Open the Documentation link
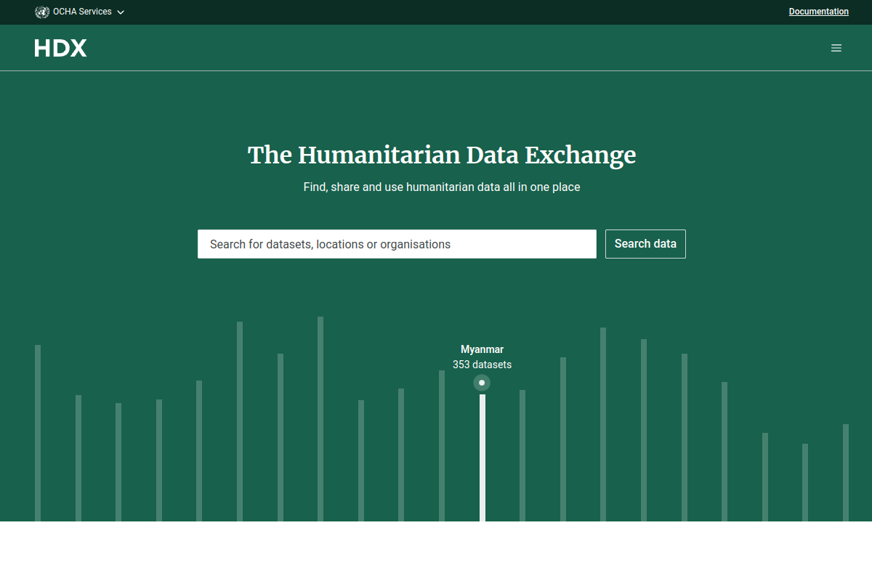Image resolution: width=872 pixels, height=581 pixels. coord(818,12)
